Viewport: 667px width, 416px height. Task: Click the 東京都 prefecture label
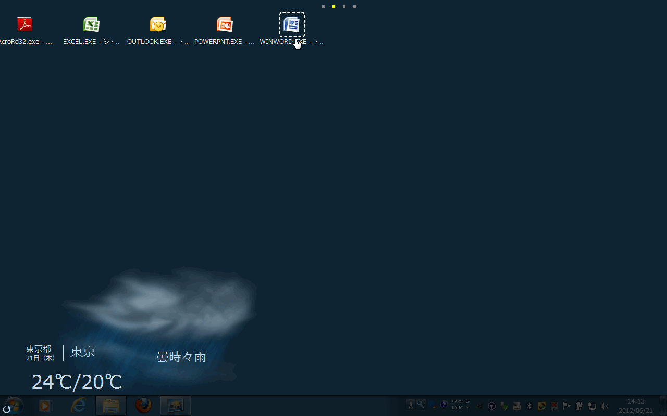(x=39, y=349)
